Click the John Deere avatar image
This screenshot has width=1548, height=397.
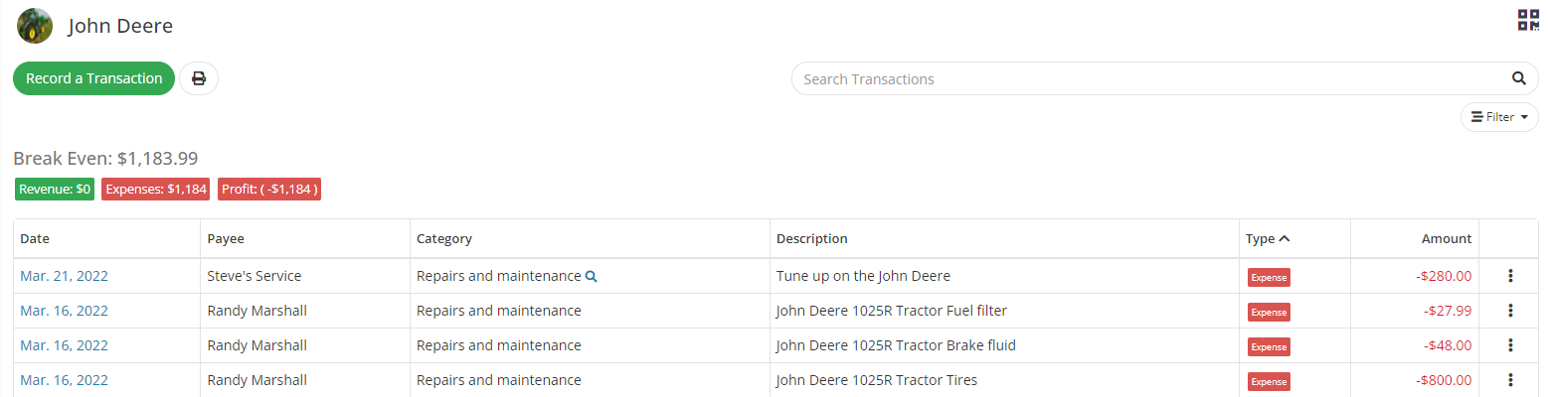pyautogui.click(x=35, y=26)
